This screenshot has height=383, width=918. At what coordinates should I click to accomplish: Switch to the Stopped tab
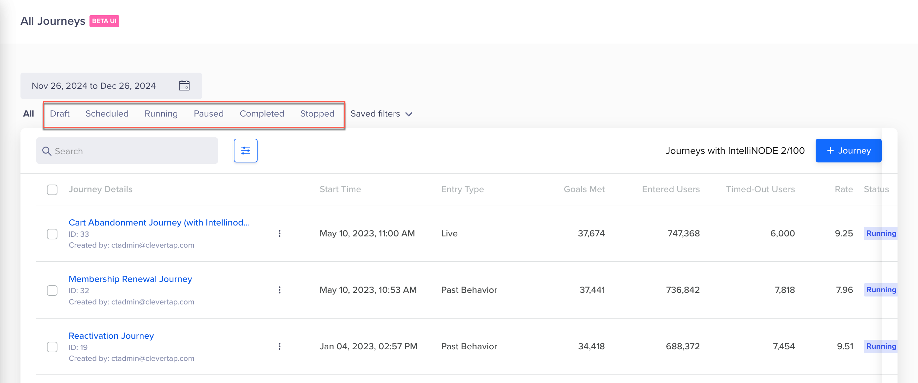click(x=317, y=114)
